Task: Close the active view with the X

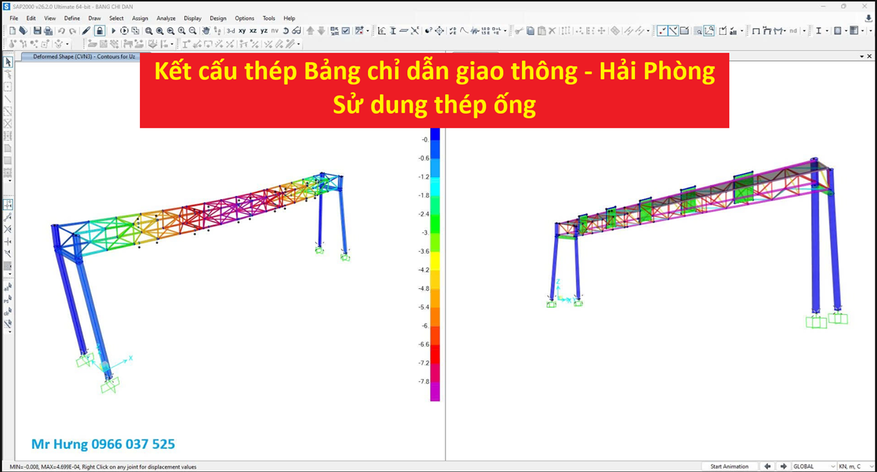Action: 869,57
